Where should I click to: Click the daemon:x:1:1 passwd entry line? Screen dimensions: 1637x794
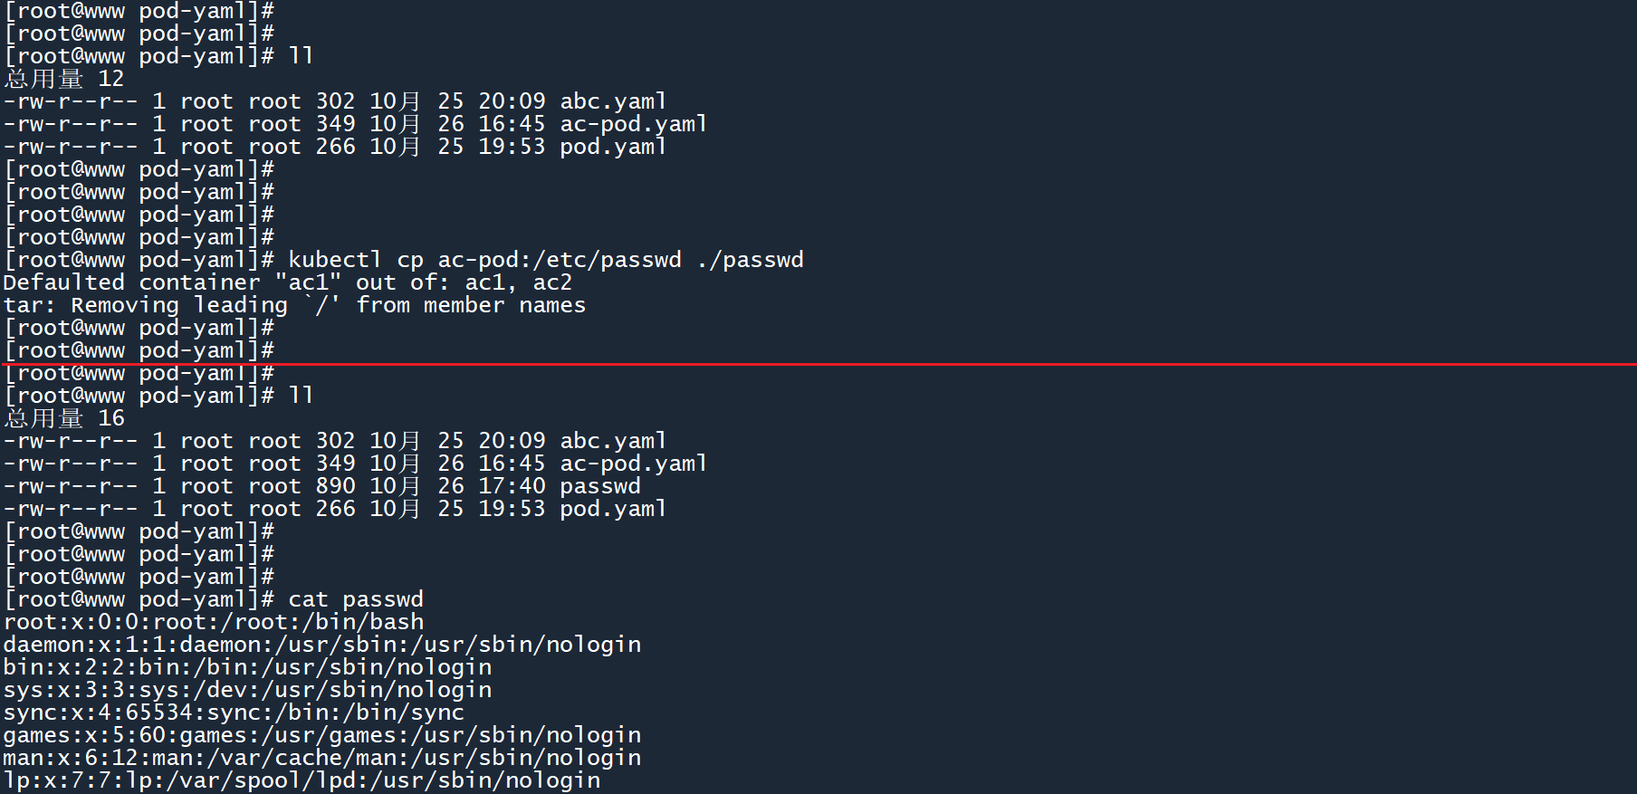(321, 645)
